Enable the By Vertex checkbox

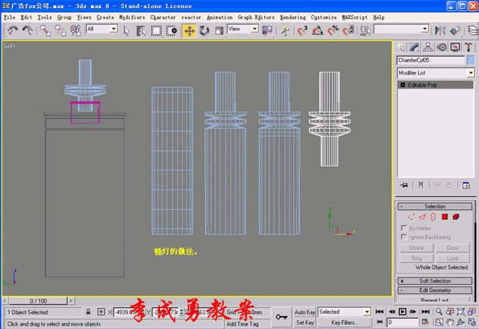click(x=404, y=228)
